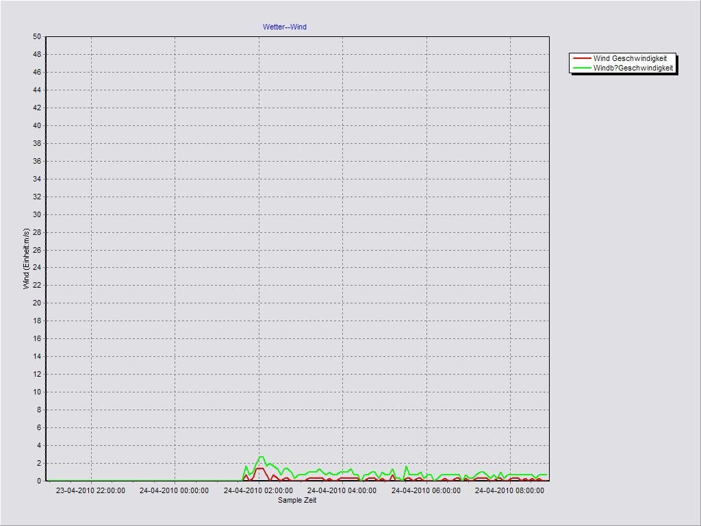This screenshot has width=701, height=526.
Task: Click the green Windb?Geschwindigkeit legend line
Action: tap(581, 68)
